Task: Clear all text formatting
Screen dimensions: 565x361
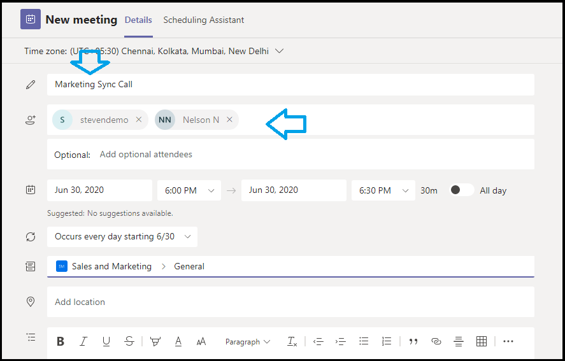Action: 292,341
